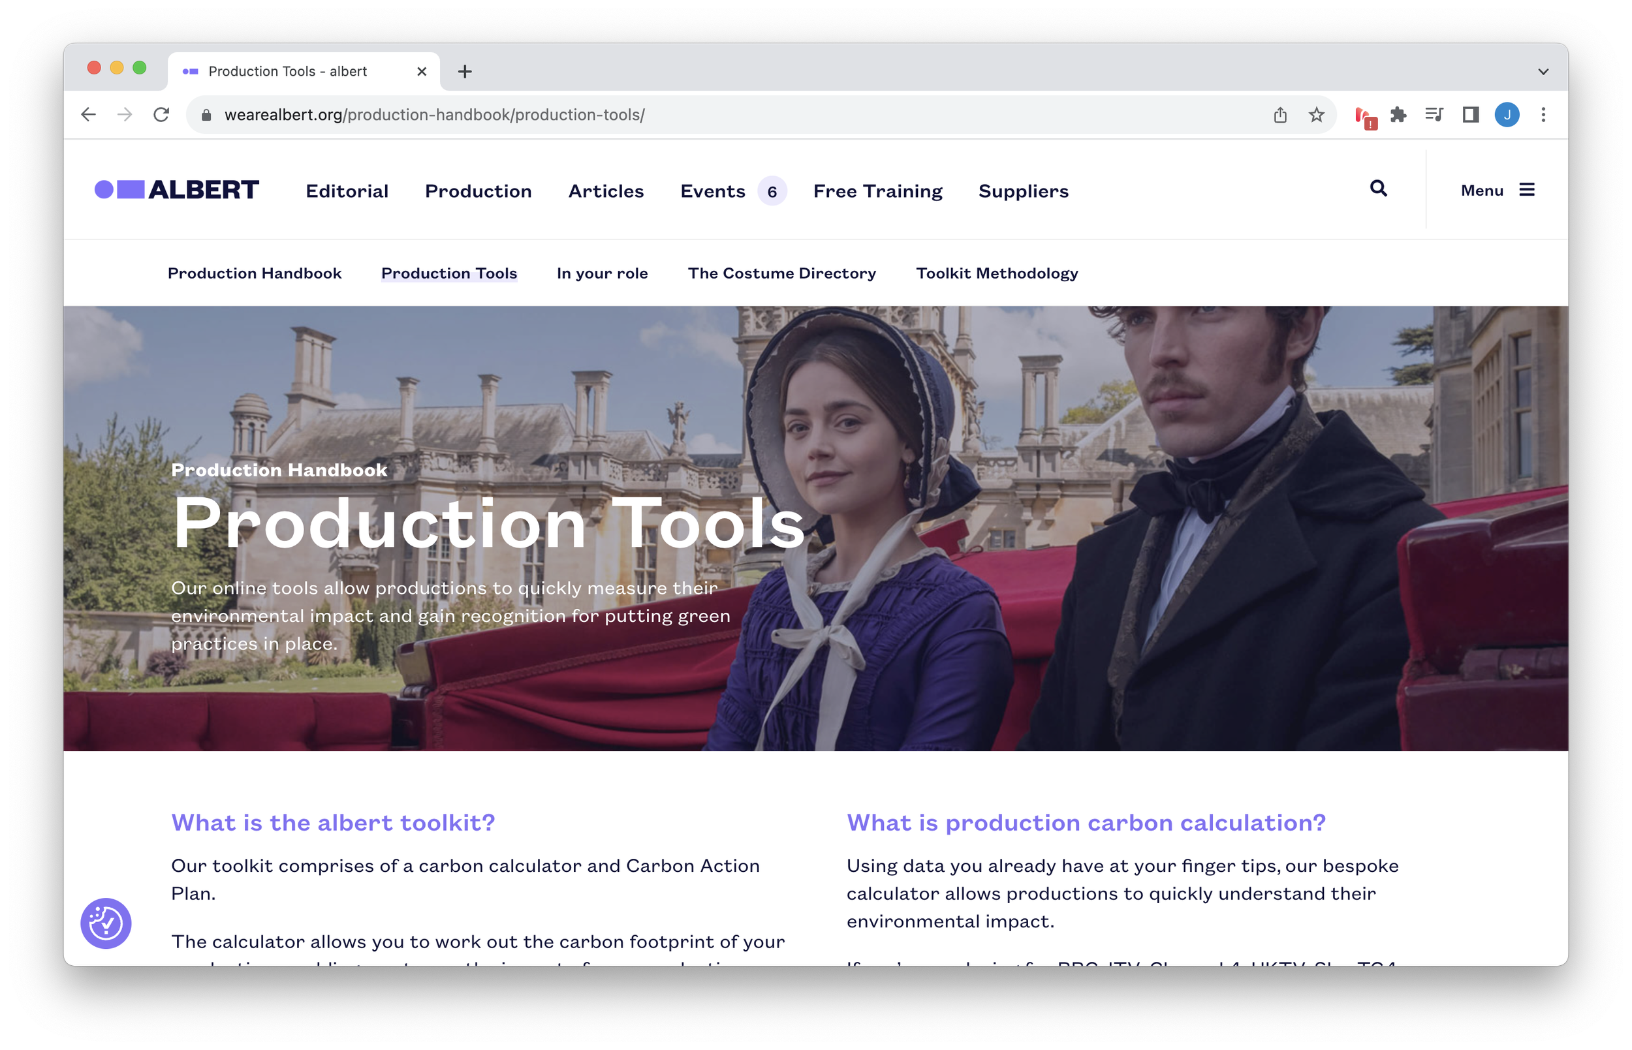This screenshot has width=1632, height=1050.
Task: Bookmark this page with star icon
Action: pyautogui.click(x=1316, y=115)
